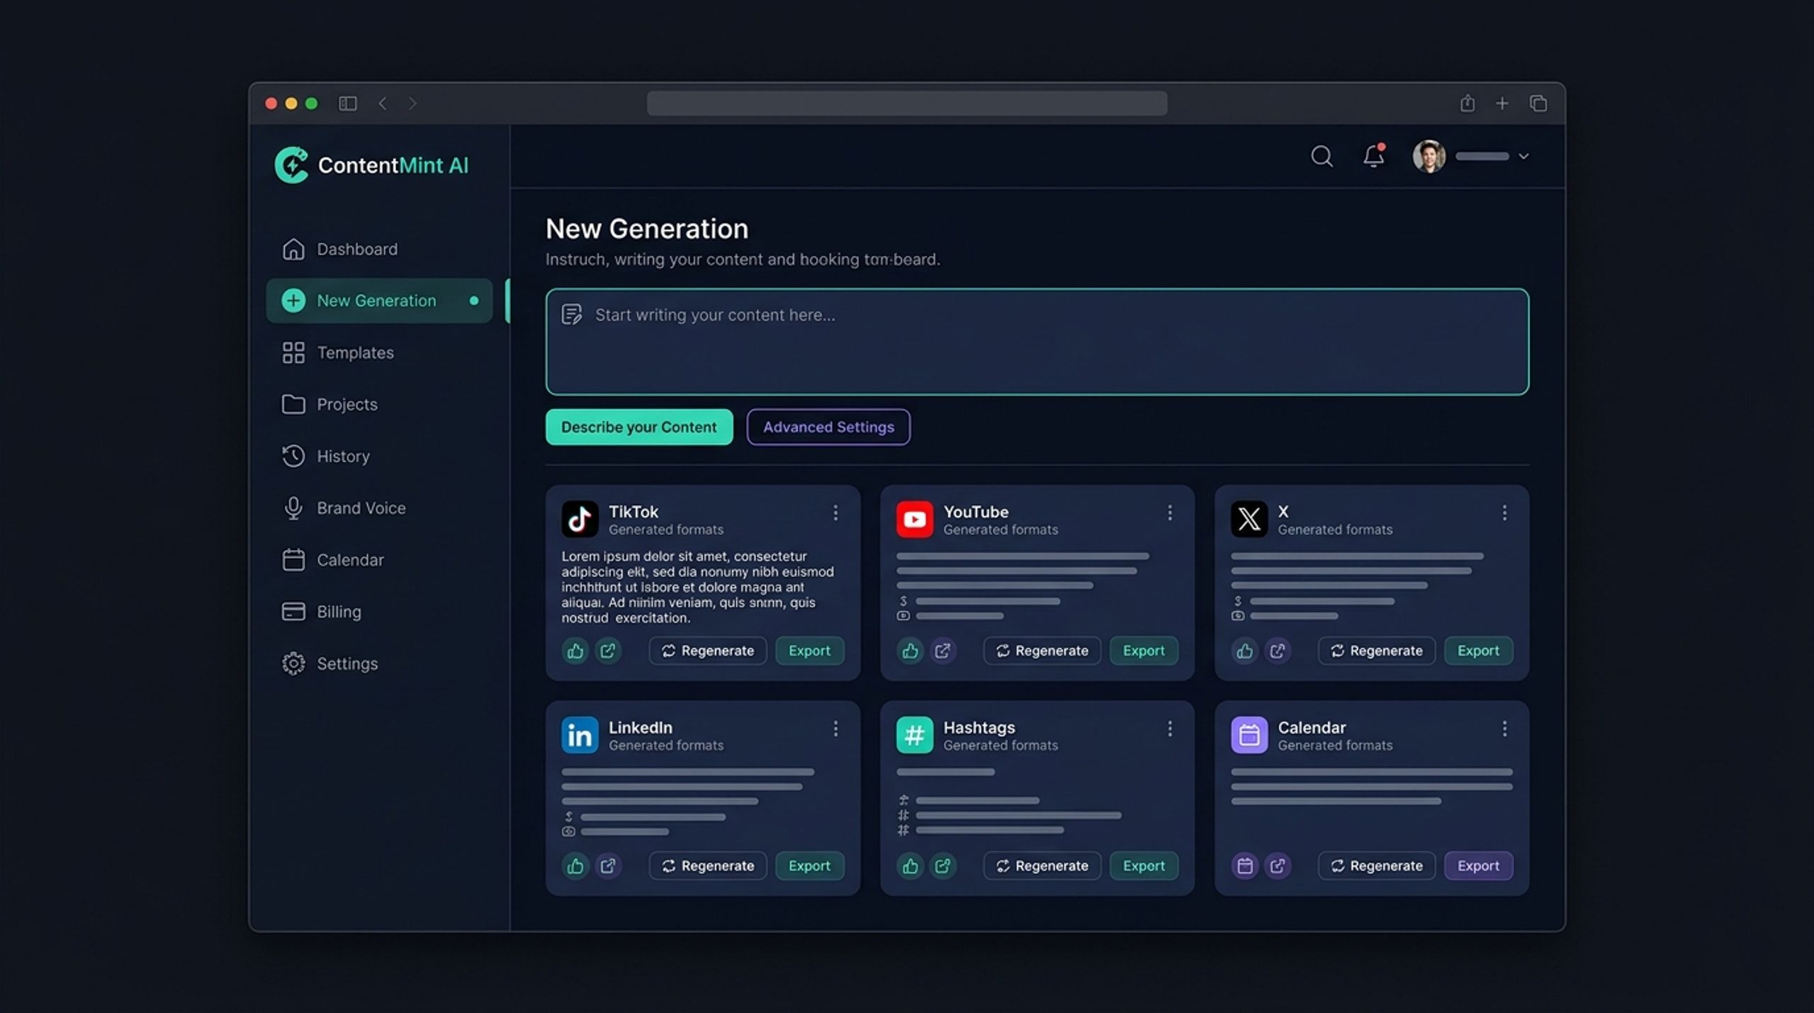1814x1013 pixels.
Task: Open Projects in the sidebar
Action: [x=380, y=404]
